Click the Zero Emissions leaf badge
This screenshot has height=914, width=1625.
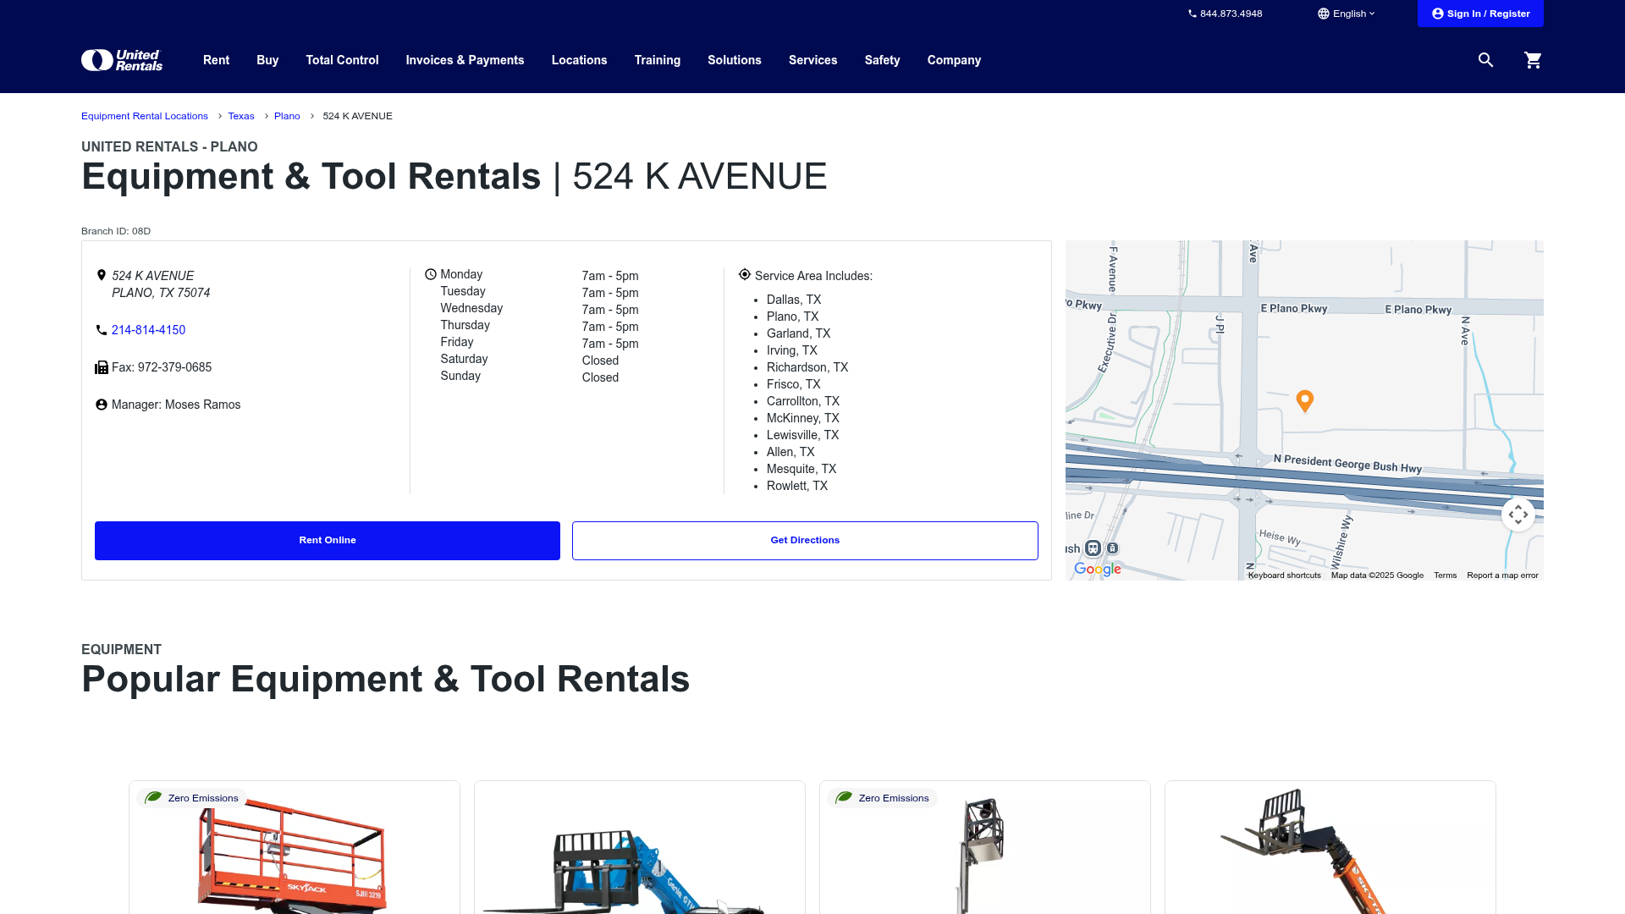click(153, 797)
